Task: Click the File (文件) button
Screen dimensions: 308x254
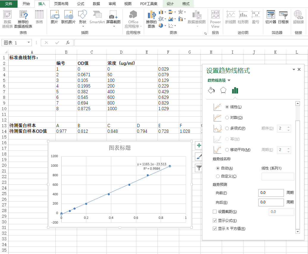Action: click(x=9, y=4)
